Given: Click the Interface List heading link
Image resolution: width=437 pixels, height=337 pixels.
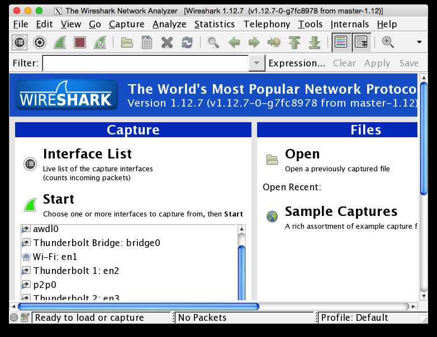Looking at the screenshot, I should pos(87,154).
